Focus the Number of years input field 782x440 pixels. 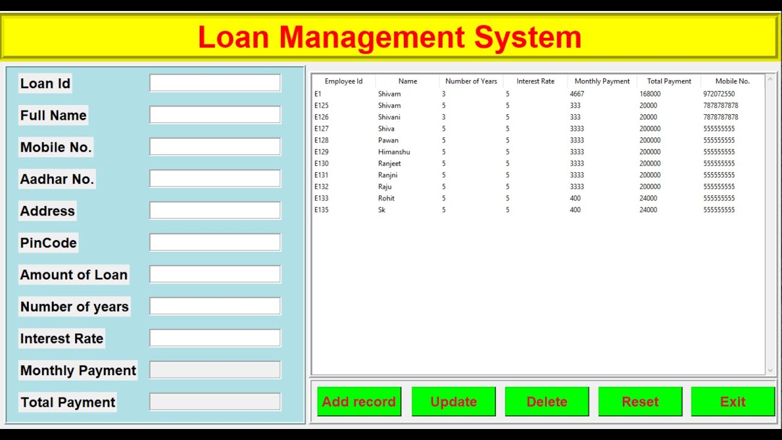(x=215, y=306)
